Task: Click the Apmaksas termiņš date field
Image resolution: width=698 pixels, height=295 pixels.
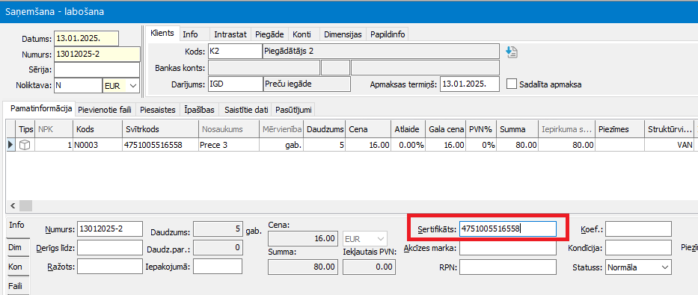Action: [x=470, y=84]
